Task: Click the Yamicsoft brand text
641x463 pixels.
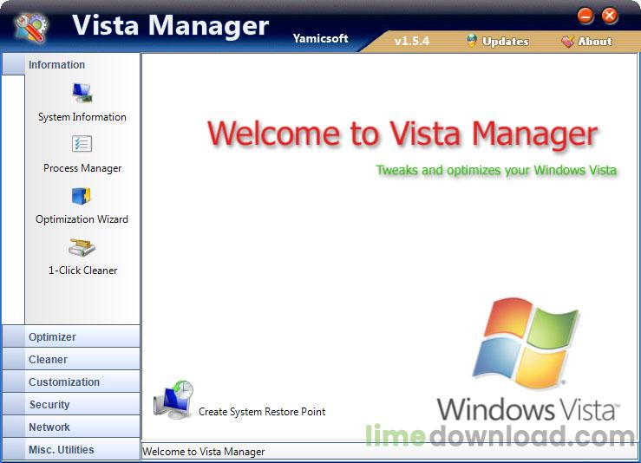Action: pos(321,38)
